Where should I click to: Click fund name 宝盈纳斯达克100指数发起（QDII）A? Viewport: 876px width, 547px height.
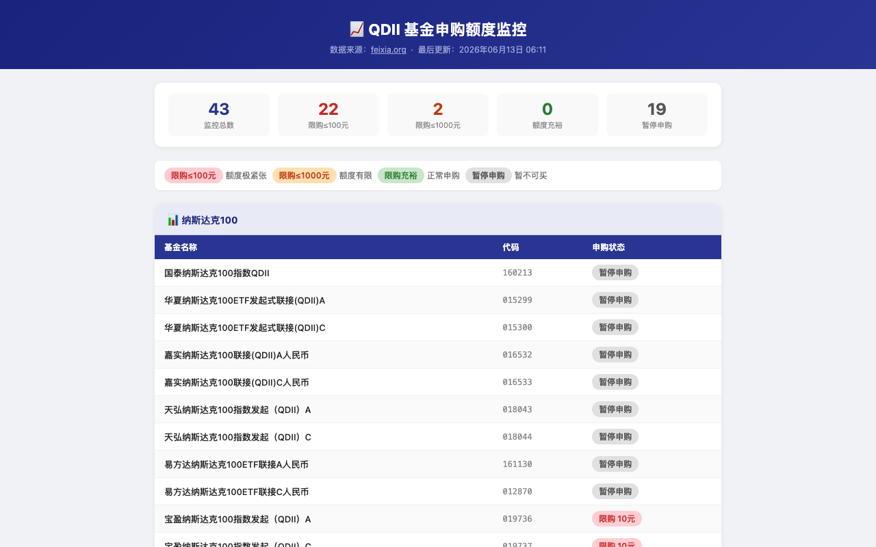coord(237,519)
